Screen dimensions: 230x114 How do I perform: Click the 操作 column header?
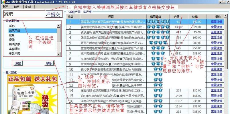pyautogui.click(x=215, y=17)
